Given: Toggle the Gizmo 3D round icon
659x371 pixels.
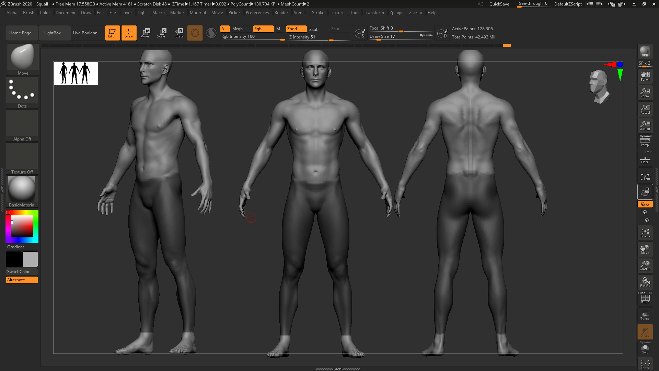Looking at the screenshot, I should (x=195, y=33).
